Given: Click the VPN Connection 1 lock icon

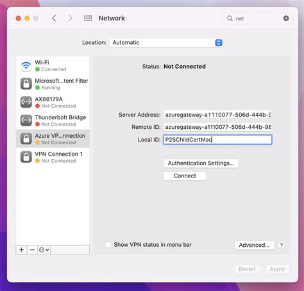Looking at the screenshot, I should 26,157.
